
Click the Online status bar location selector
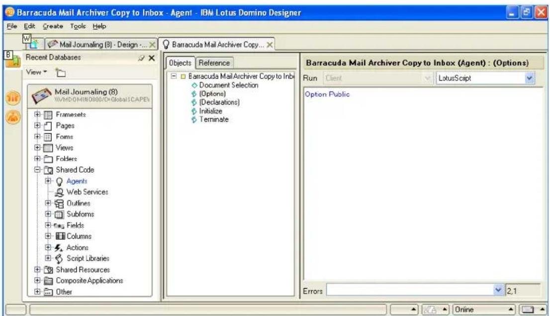(x=484, y=310)
